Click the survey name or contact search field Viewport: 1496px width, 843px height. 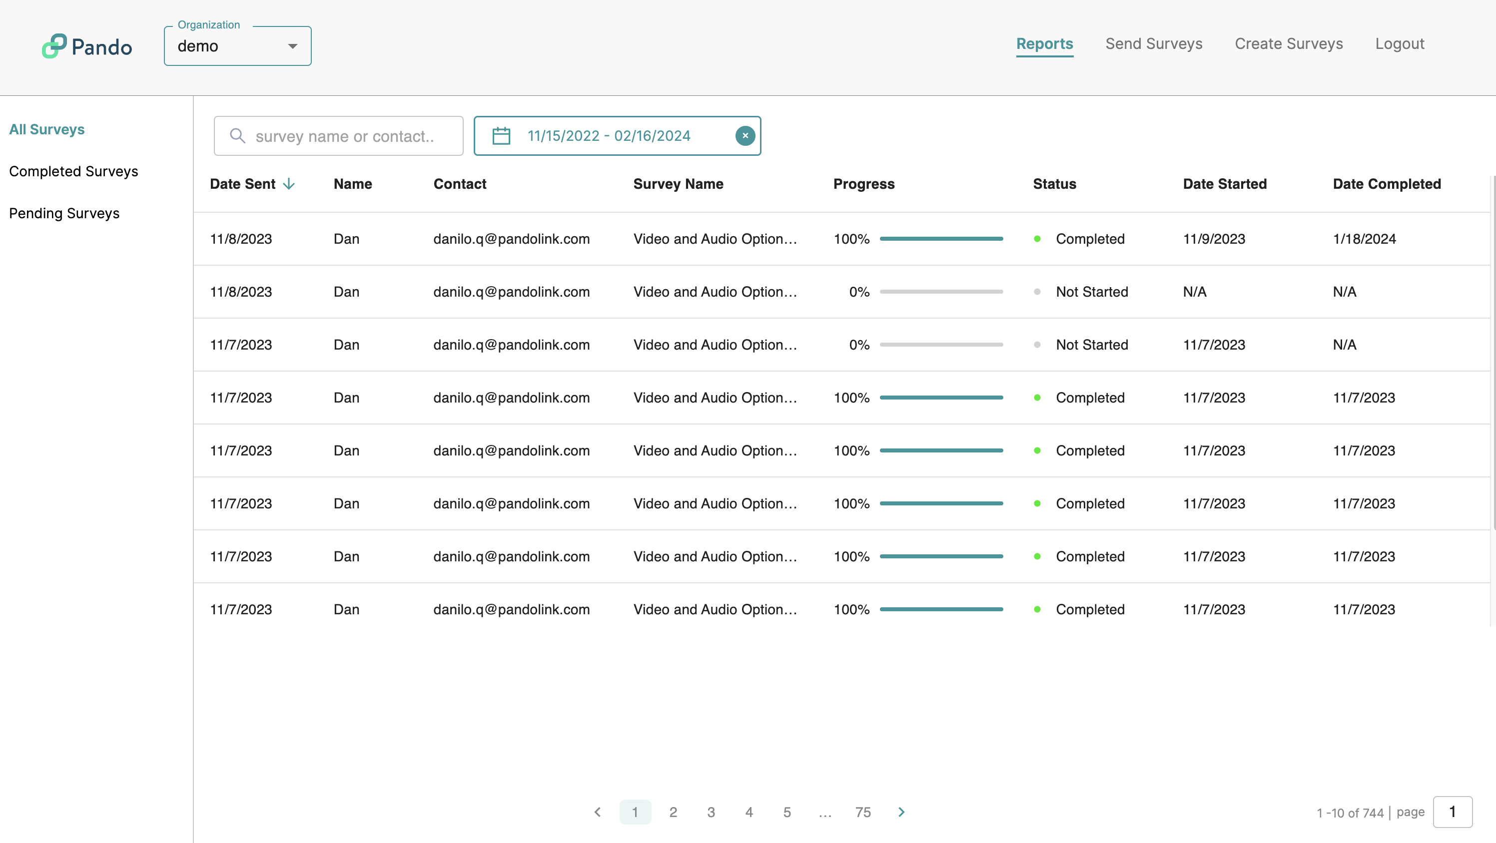click(x=339, y=136)
